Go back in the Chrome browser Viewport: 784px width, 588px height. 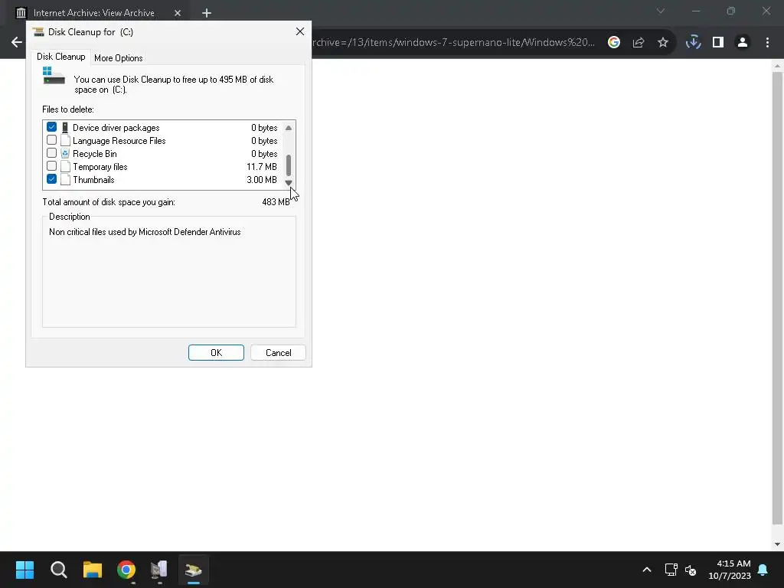pos(17,42)
